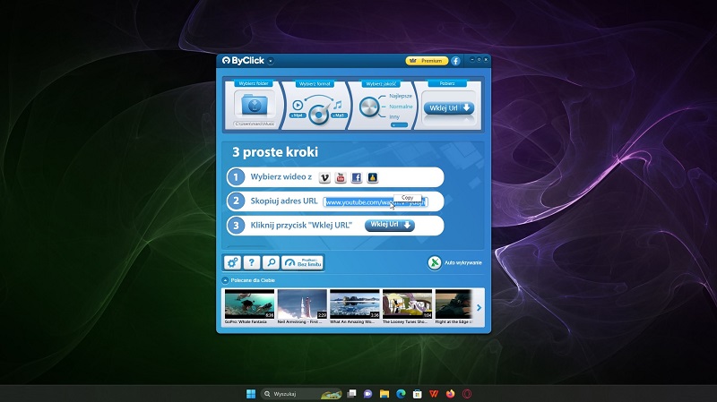The height and width of the screenshot is (402, 717).
Task: Click the folder path field under Wybierz folder
Action: click(255, 124)
